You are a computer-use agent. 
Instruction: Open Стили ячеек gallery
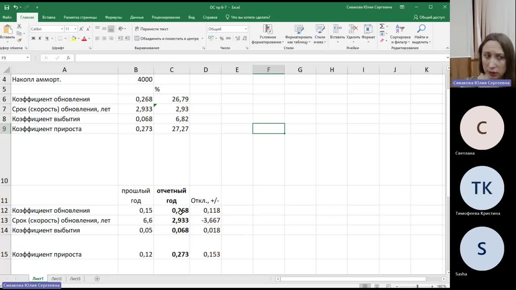(x=320, y=34)
